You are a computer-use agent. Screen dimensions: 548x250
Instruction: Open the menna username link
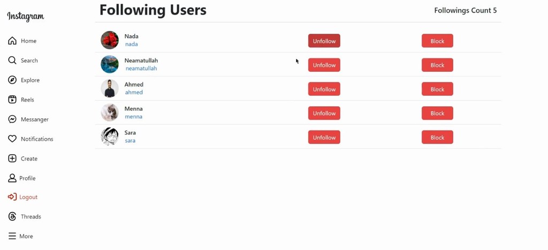133,116
